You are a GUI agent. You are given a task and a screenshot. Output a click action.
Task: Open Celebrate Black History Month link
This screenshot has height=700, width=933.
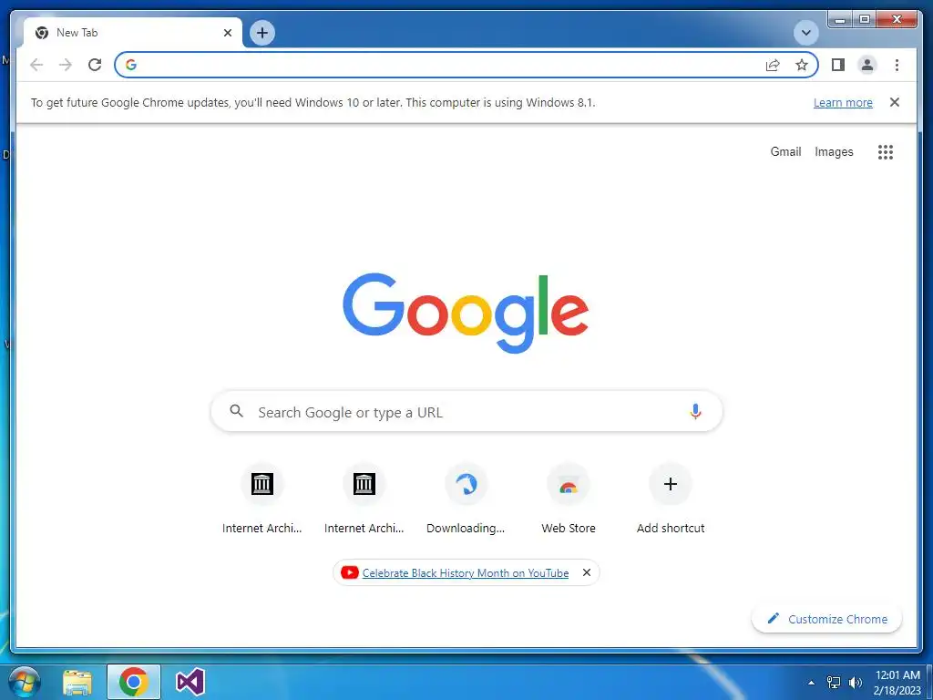(x=466, y=572)
